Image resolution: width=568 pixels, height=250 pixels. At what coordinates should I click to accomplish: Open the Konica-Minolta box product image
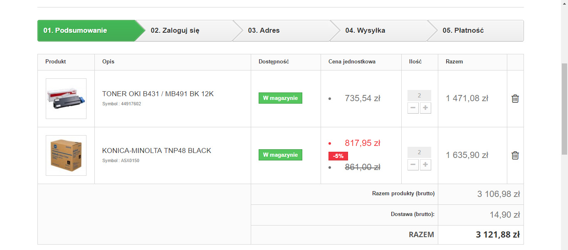click(66, 155)
